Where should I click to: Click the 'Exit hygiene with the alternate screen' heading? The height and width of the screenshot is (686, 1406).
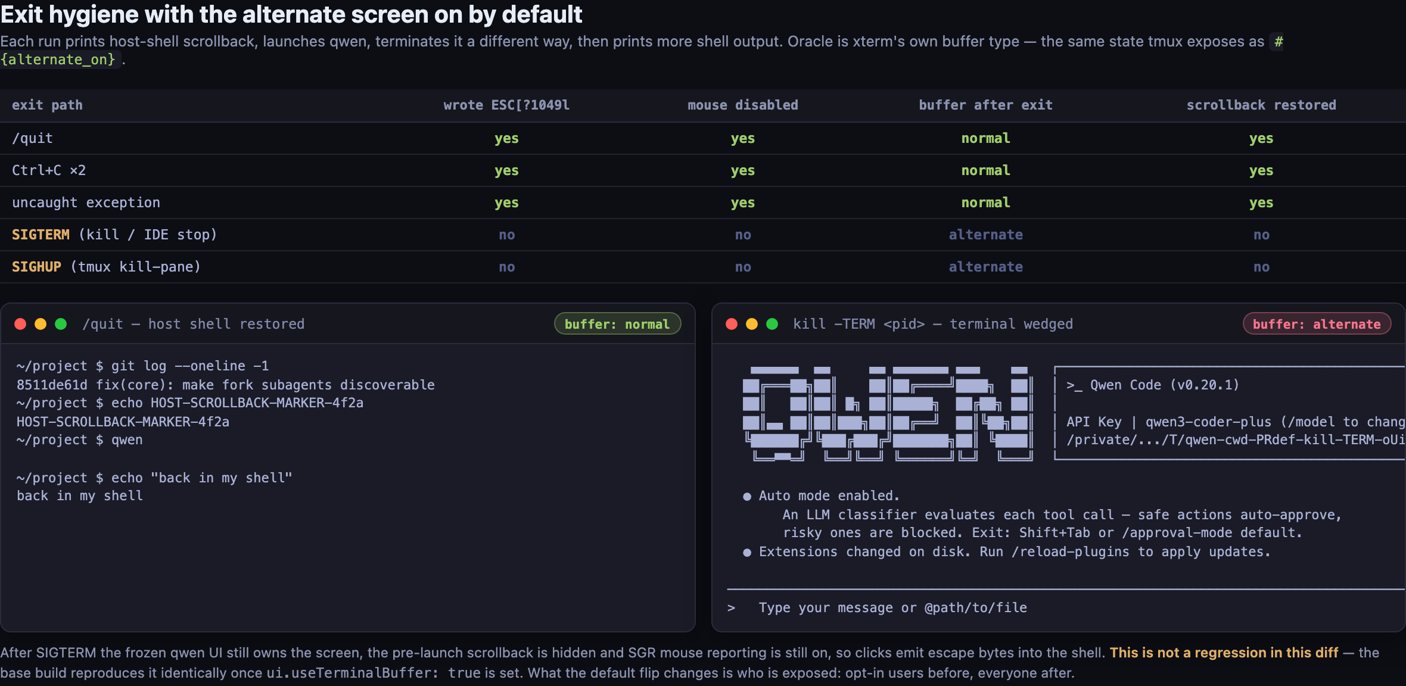pyautogui.click(x=291, y=14)
